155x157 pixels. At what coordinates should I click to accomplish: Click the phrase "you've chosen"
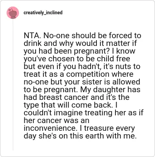tap(49, 59)
